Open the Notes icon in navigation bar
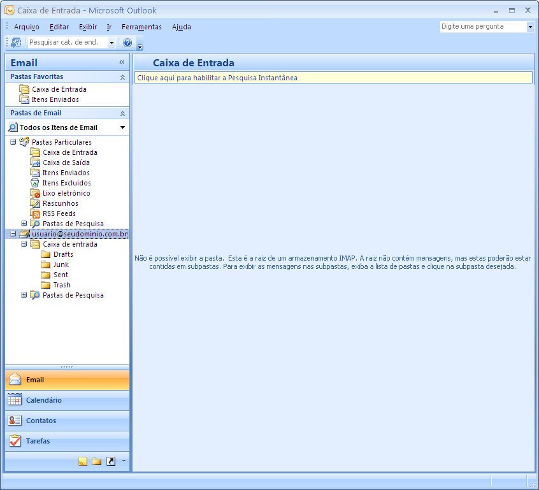This screenshot has height=490, width=539. 83,462
